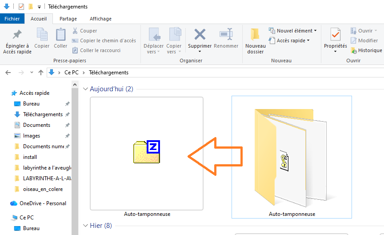Screen dimensions: 384x235
Task: Click the Coller clipboard icon
Action: point(60,35)
